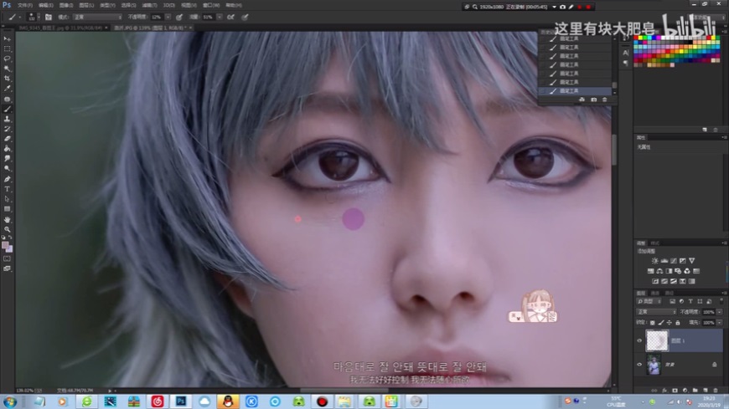Add Color Balance adjustment
This screenshot has height=409, width=729.
coord(659,271)
